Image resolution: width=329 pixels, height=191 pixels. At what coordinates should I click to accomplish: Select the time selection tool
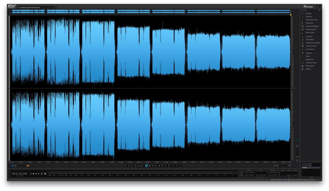(x=147, y=166)
